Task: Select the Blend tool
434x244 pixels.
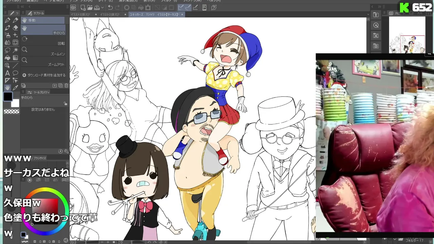Action: pyautogui.click(x=7, y=43)
